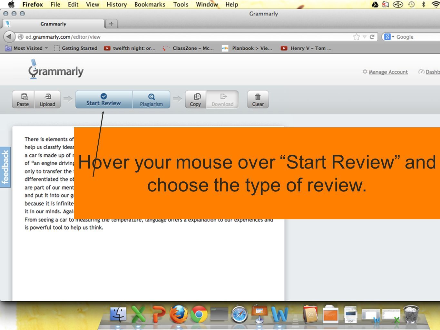Open the PDF document in the Dock
The height and width of the screenshot is (330, 440).
coord(350,314)
